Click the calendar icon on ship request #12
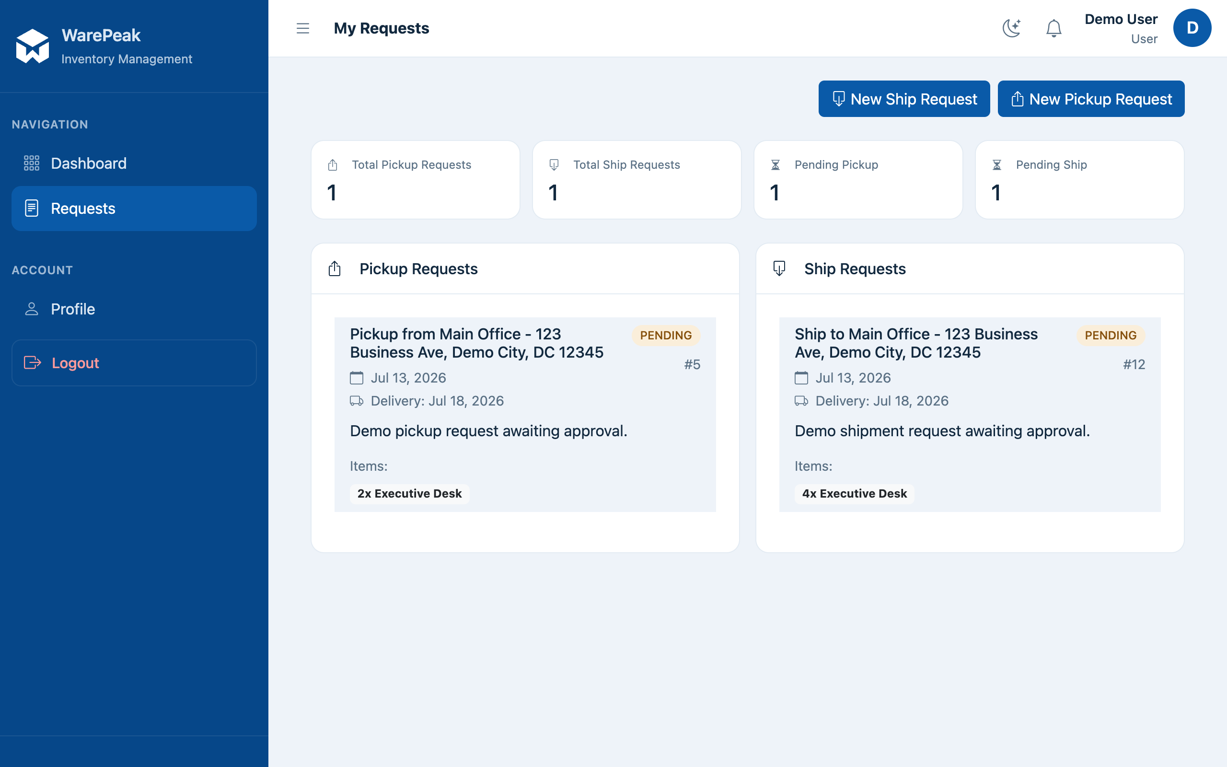The height and width of the screenshot is (767, 1227). click(801, 378)
